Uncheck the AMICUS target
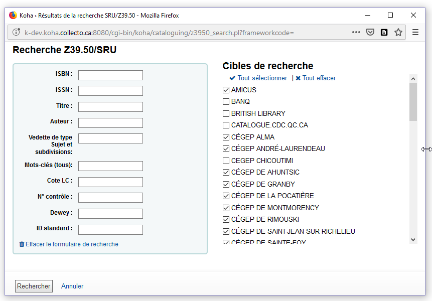 click(x=226, y=90)
